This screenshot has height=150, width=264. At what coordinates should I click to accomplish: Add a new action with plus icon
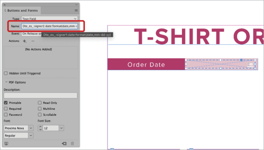pos(25,41)
